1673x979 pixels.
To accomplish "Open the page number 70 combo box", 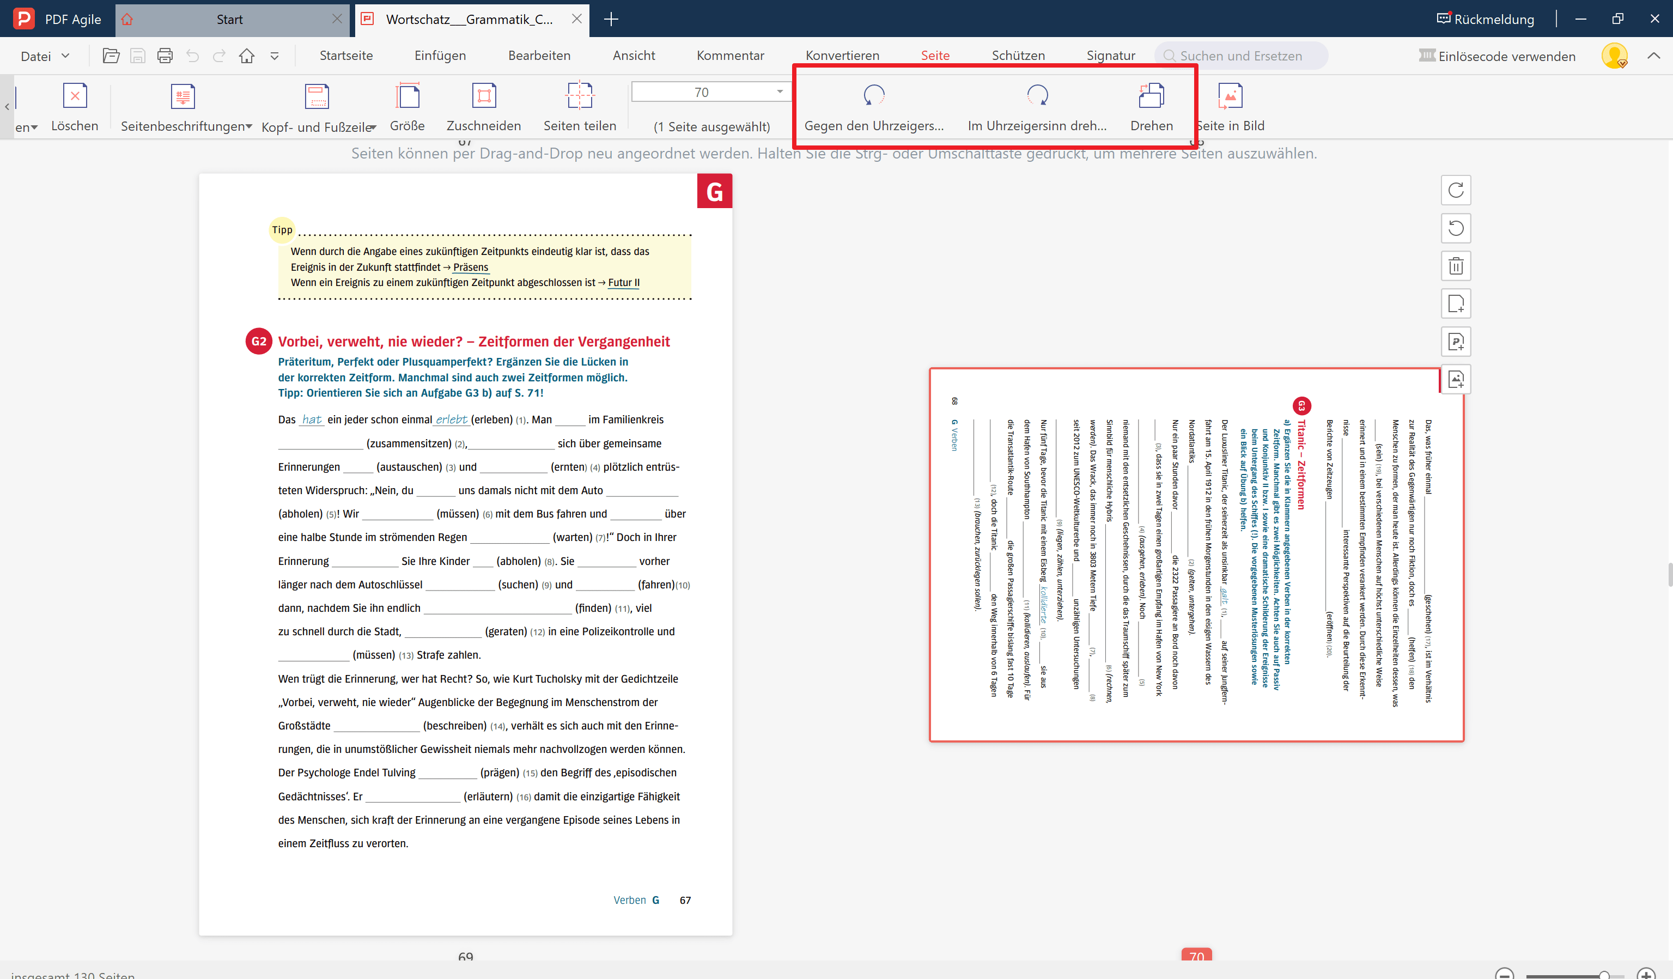I will point(711,92).
